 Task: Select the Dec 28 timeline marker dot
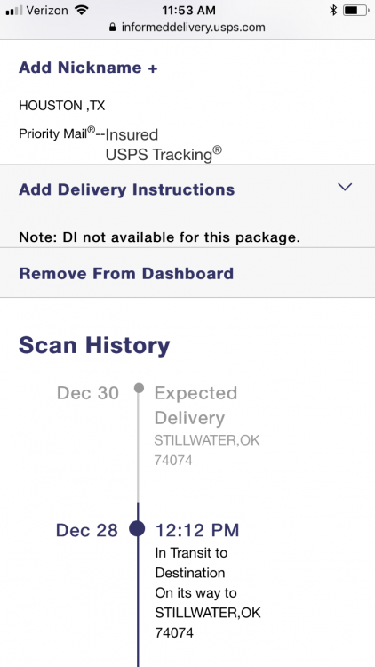138,529
